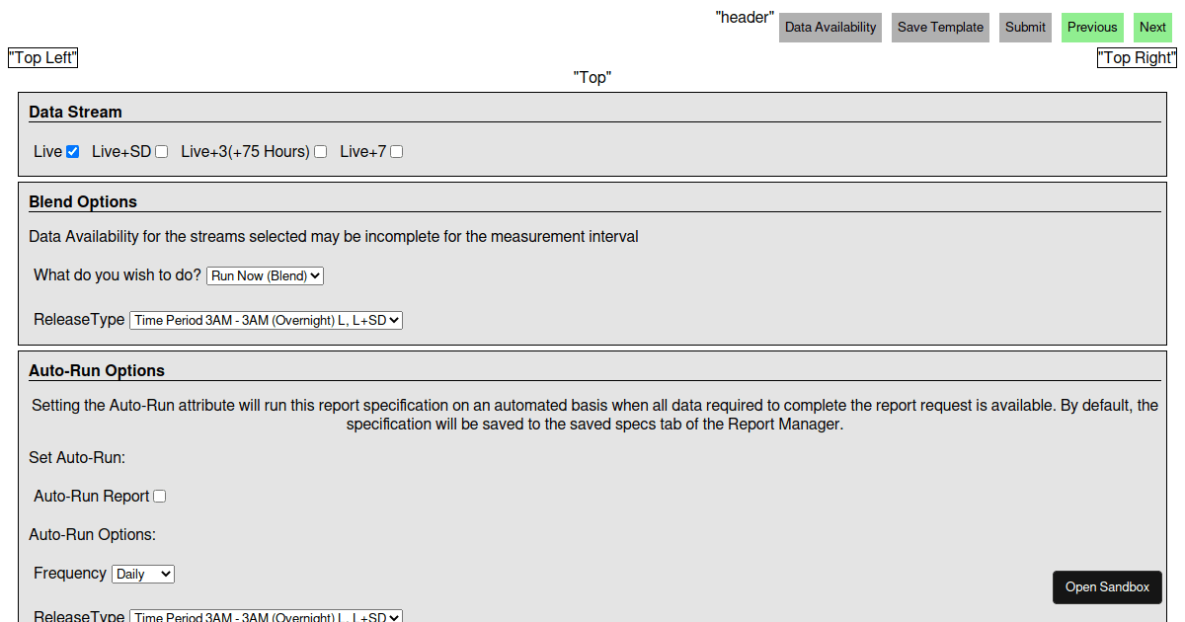Go back using the Previous button

click(1091, 27)
